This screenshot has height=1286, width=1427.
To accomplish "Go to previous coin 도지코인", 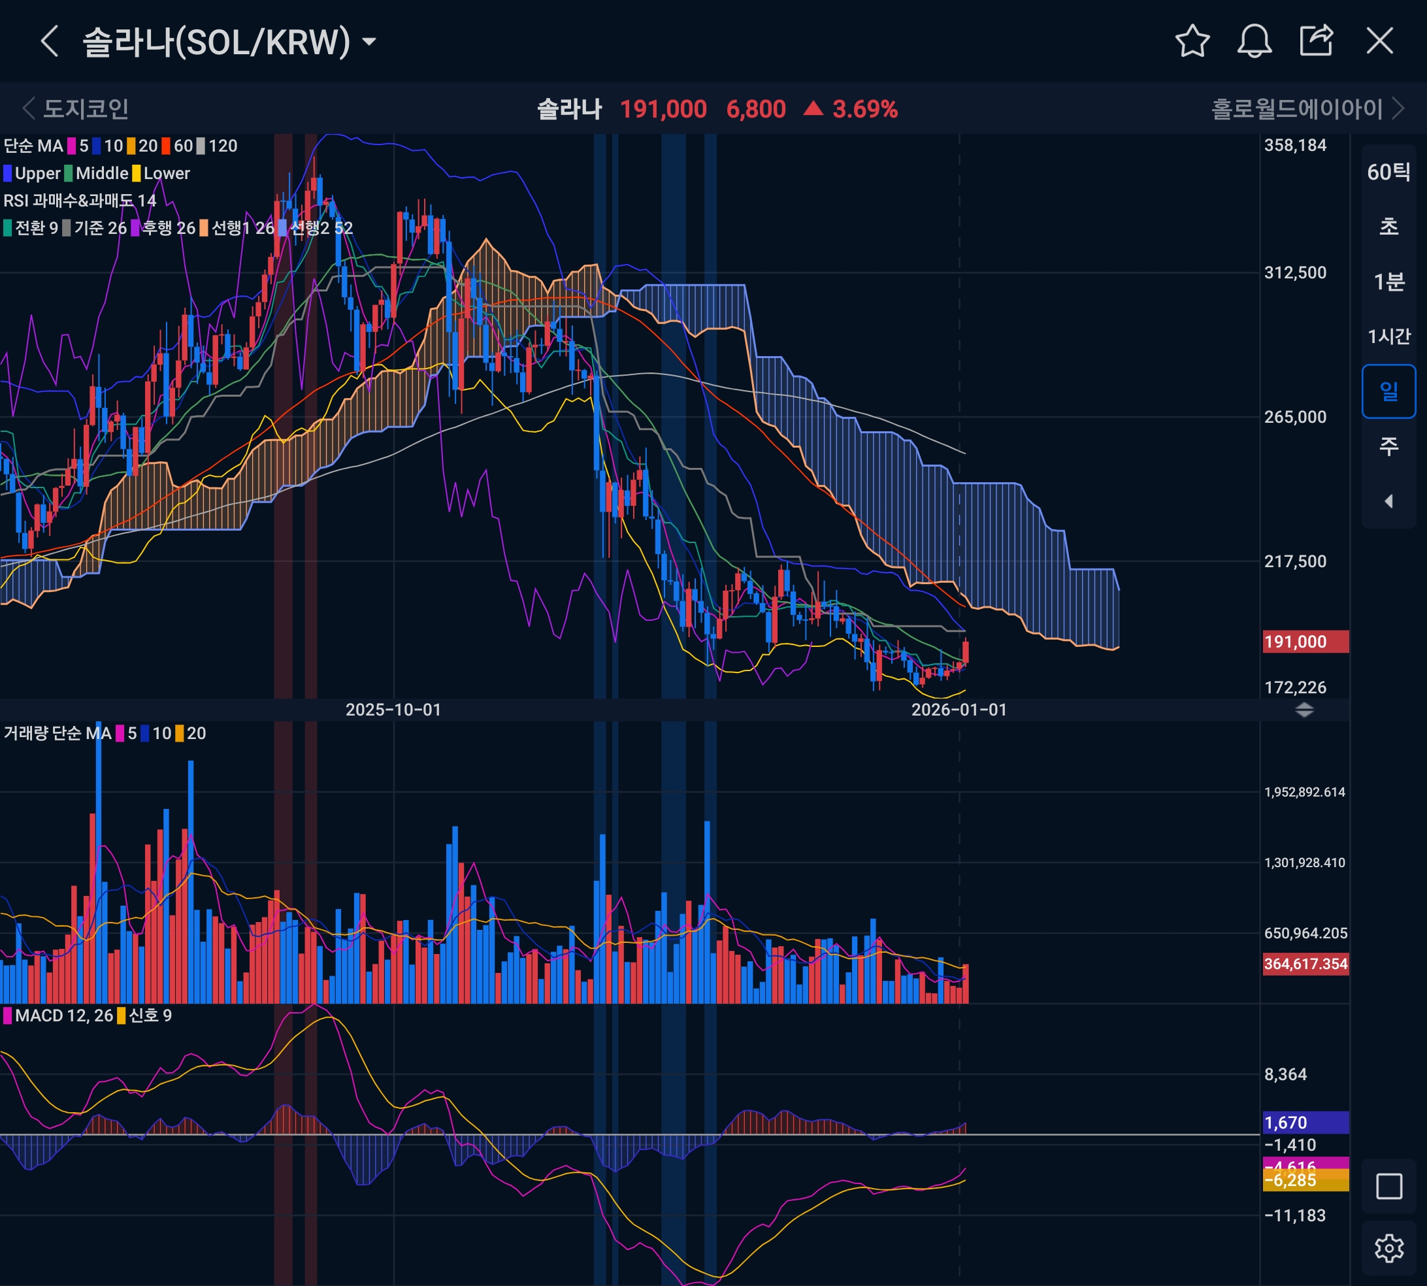I will (x=76, y=109).
